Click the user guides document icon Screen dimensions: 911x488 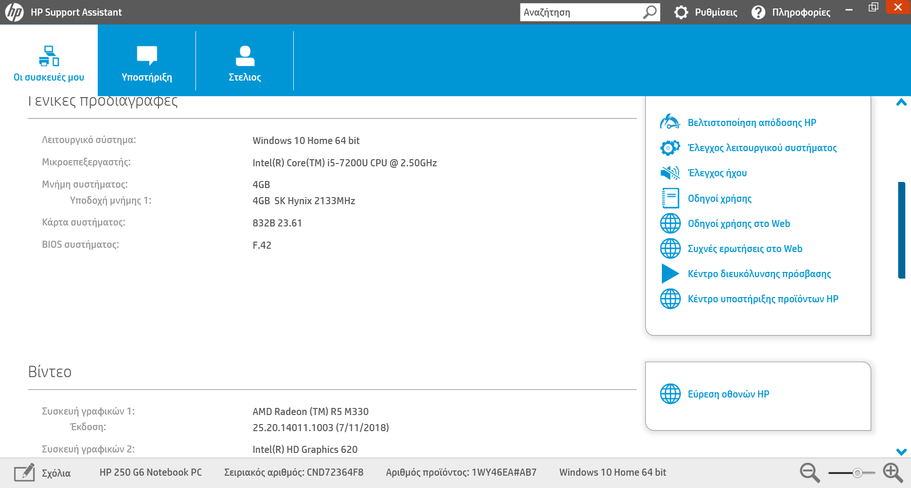670,198
